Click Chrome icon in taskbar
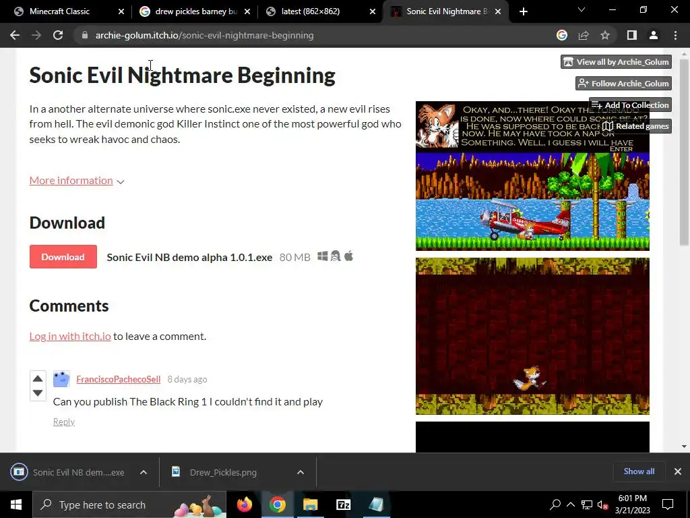 click(x=277, y=505)
